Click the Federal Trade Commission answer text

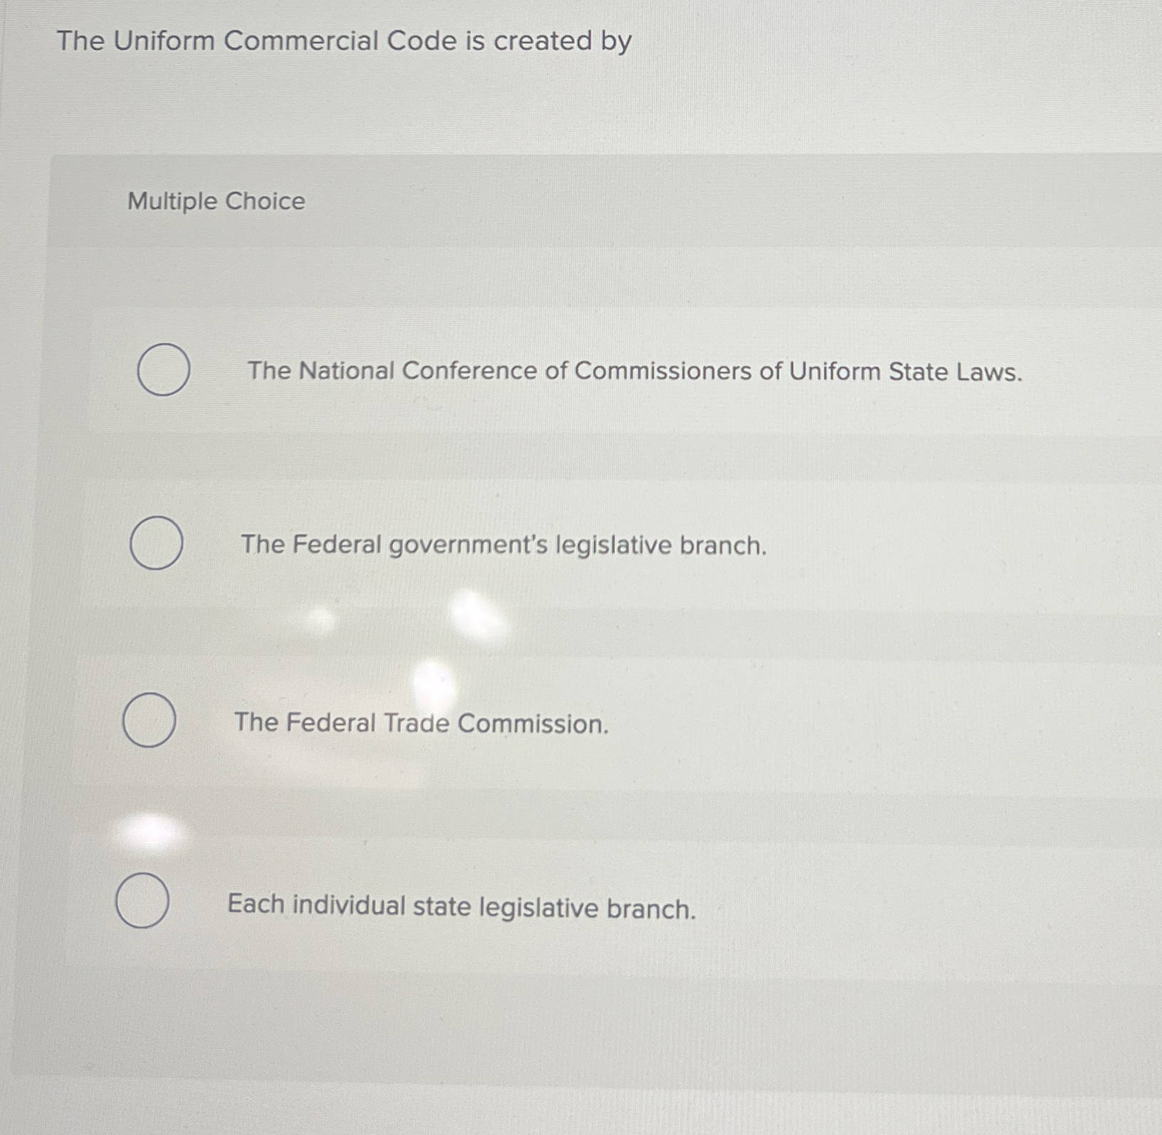point(421,724)
